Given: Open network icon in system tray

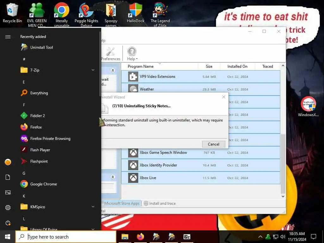Looking at the screenshot, I should tap(276, 237).
